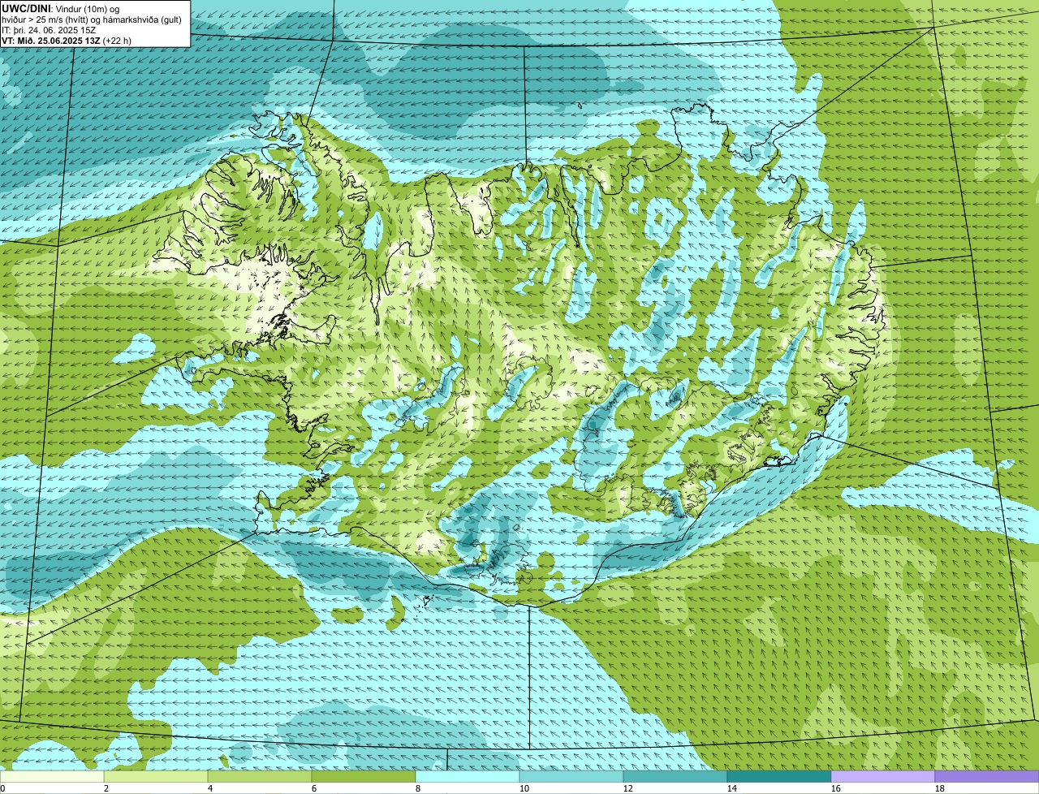Click the initial time 'IT: þri. 24. 06. 2025 15Z'

point(50,30)
